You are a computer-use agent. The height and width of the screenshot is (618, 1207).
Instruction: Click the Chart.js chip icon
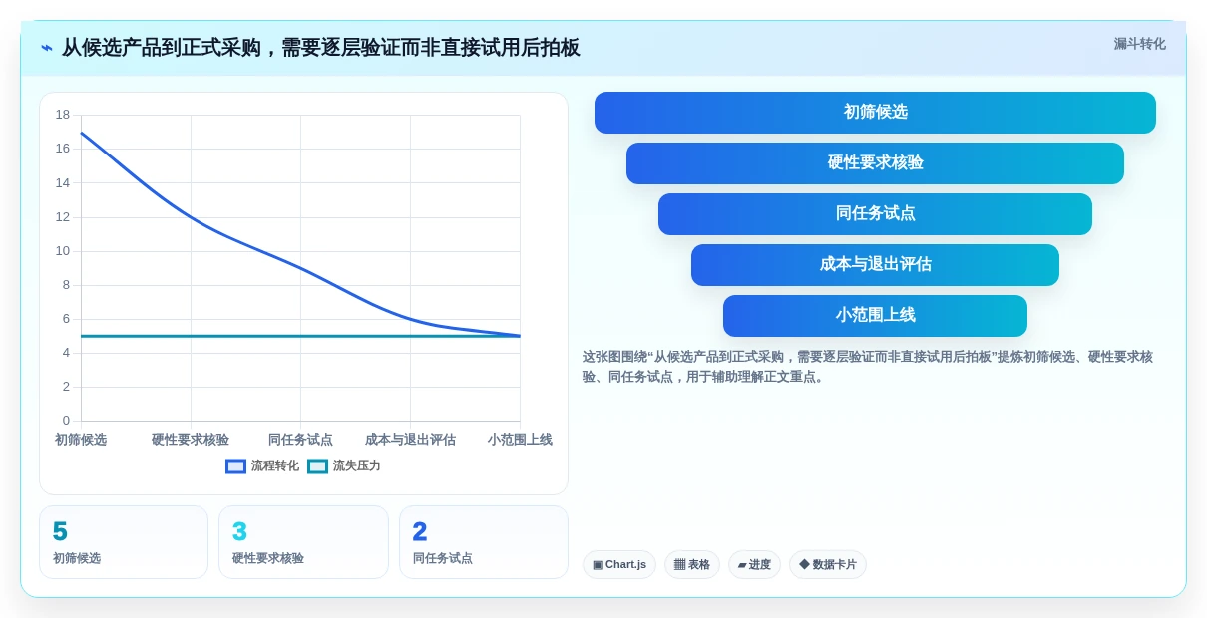coord(598,565)
